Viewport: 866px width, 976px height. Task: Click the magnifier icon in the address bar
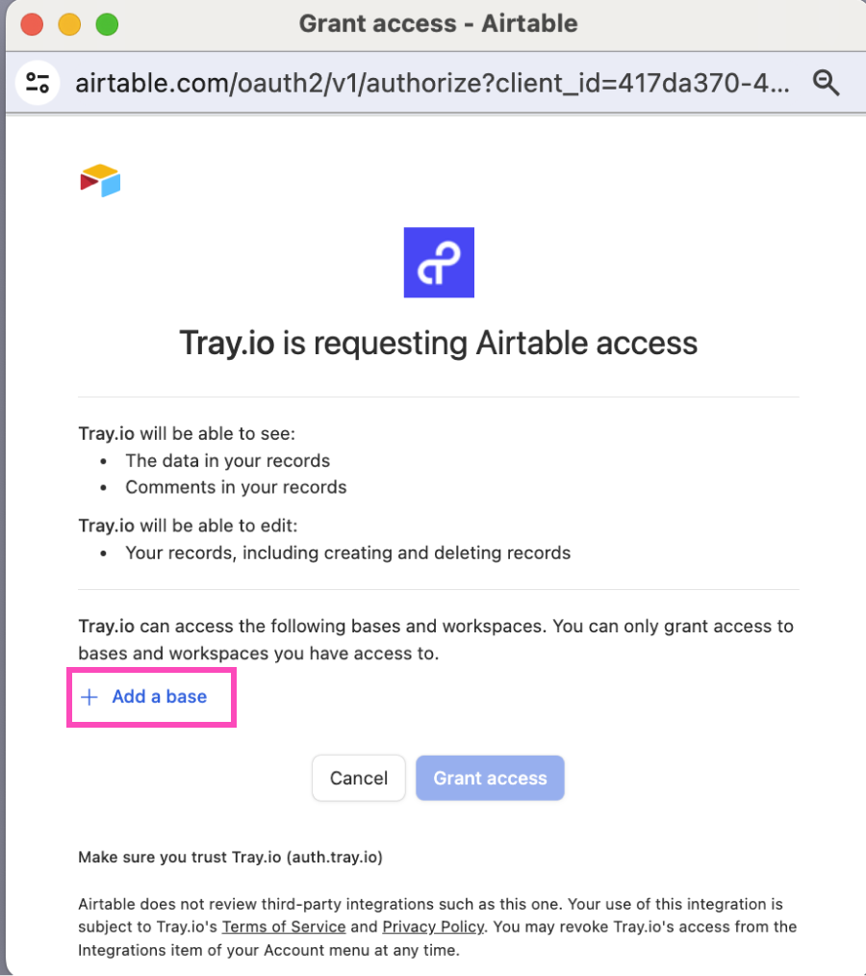click(827, 83)
